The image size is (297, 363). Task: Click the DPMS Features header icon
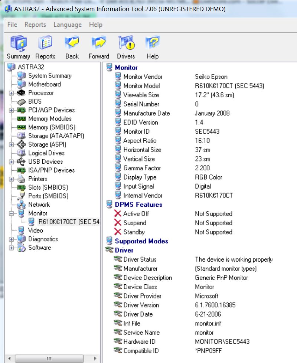click(x=109, y=204)
